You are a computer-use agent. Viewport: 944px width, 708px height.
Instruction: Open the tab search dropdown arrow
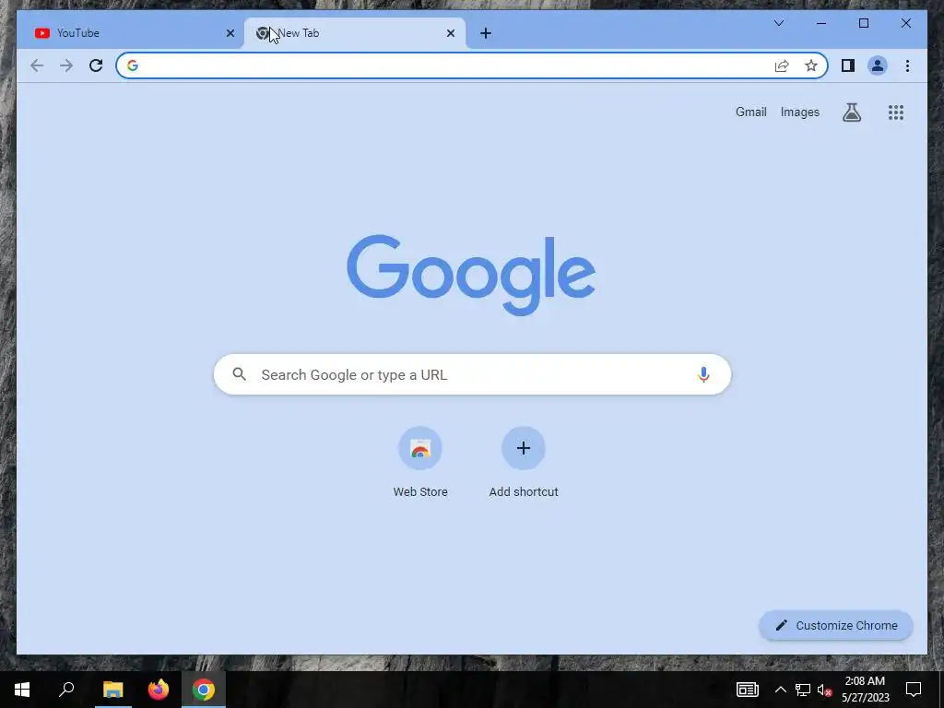778,23
